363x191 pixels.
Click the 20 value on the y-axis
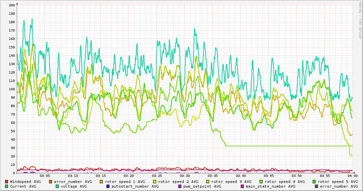pyautogui.click(x=13, y=156)
